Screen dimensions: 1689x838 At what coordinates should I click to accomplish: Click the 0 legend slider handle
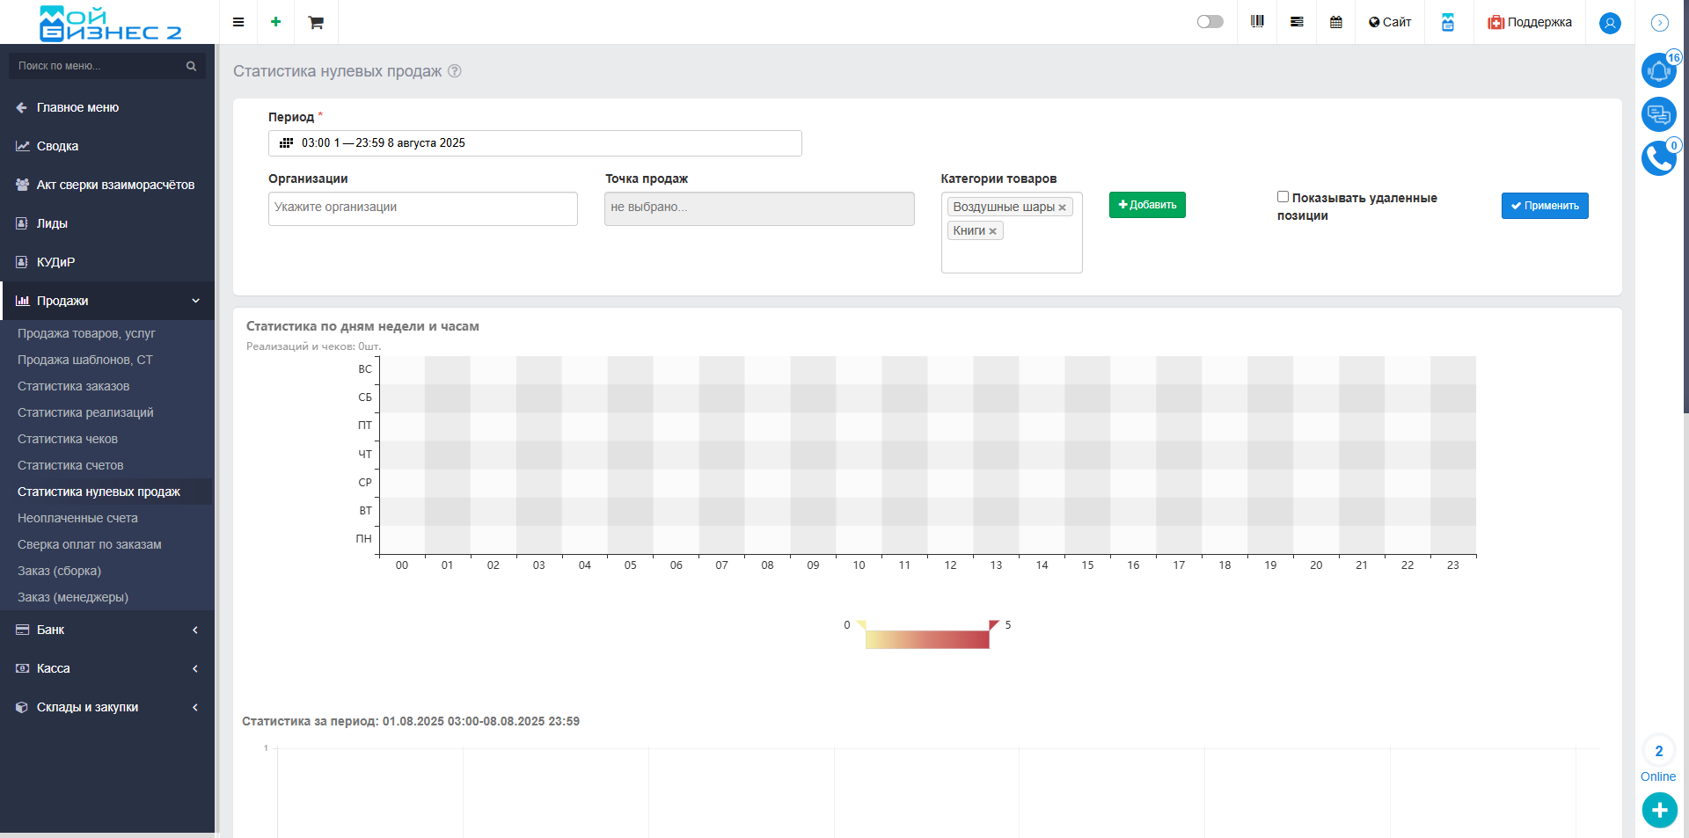(861, 624)
